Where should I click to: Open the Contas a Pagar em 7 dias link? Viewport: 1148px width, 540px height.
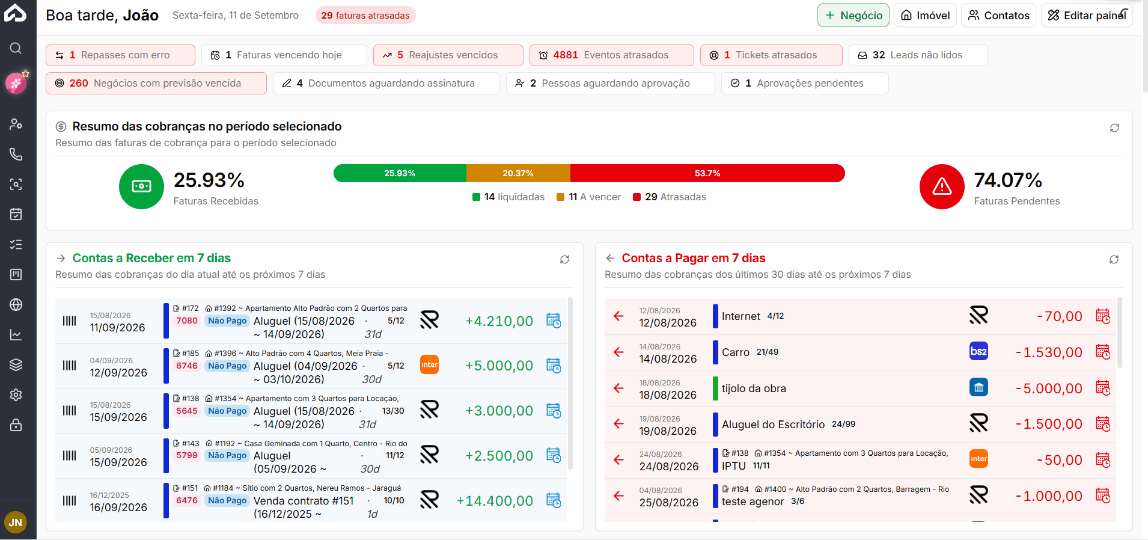pyautogui.click(x=694, y=258)
